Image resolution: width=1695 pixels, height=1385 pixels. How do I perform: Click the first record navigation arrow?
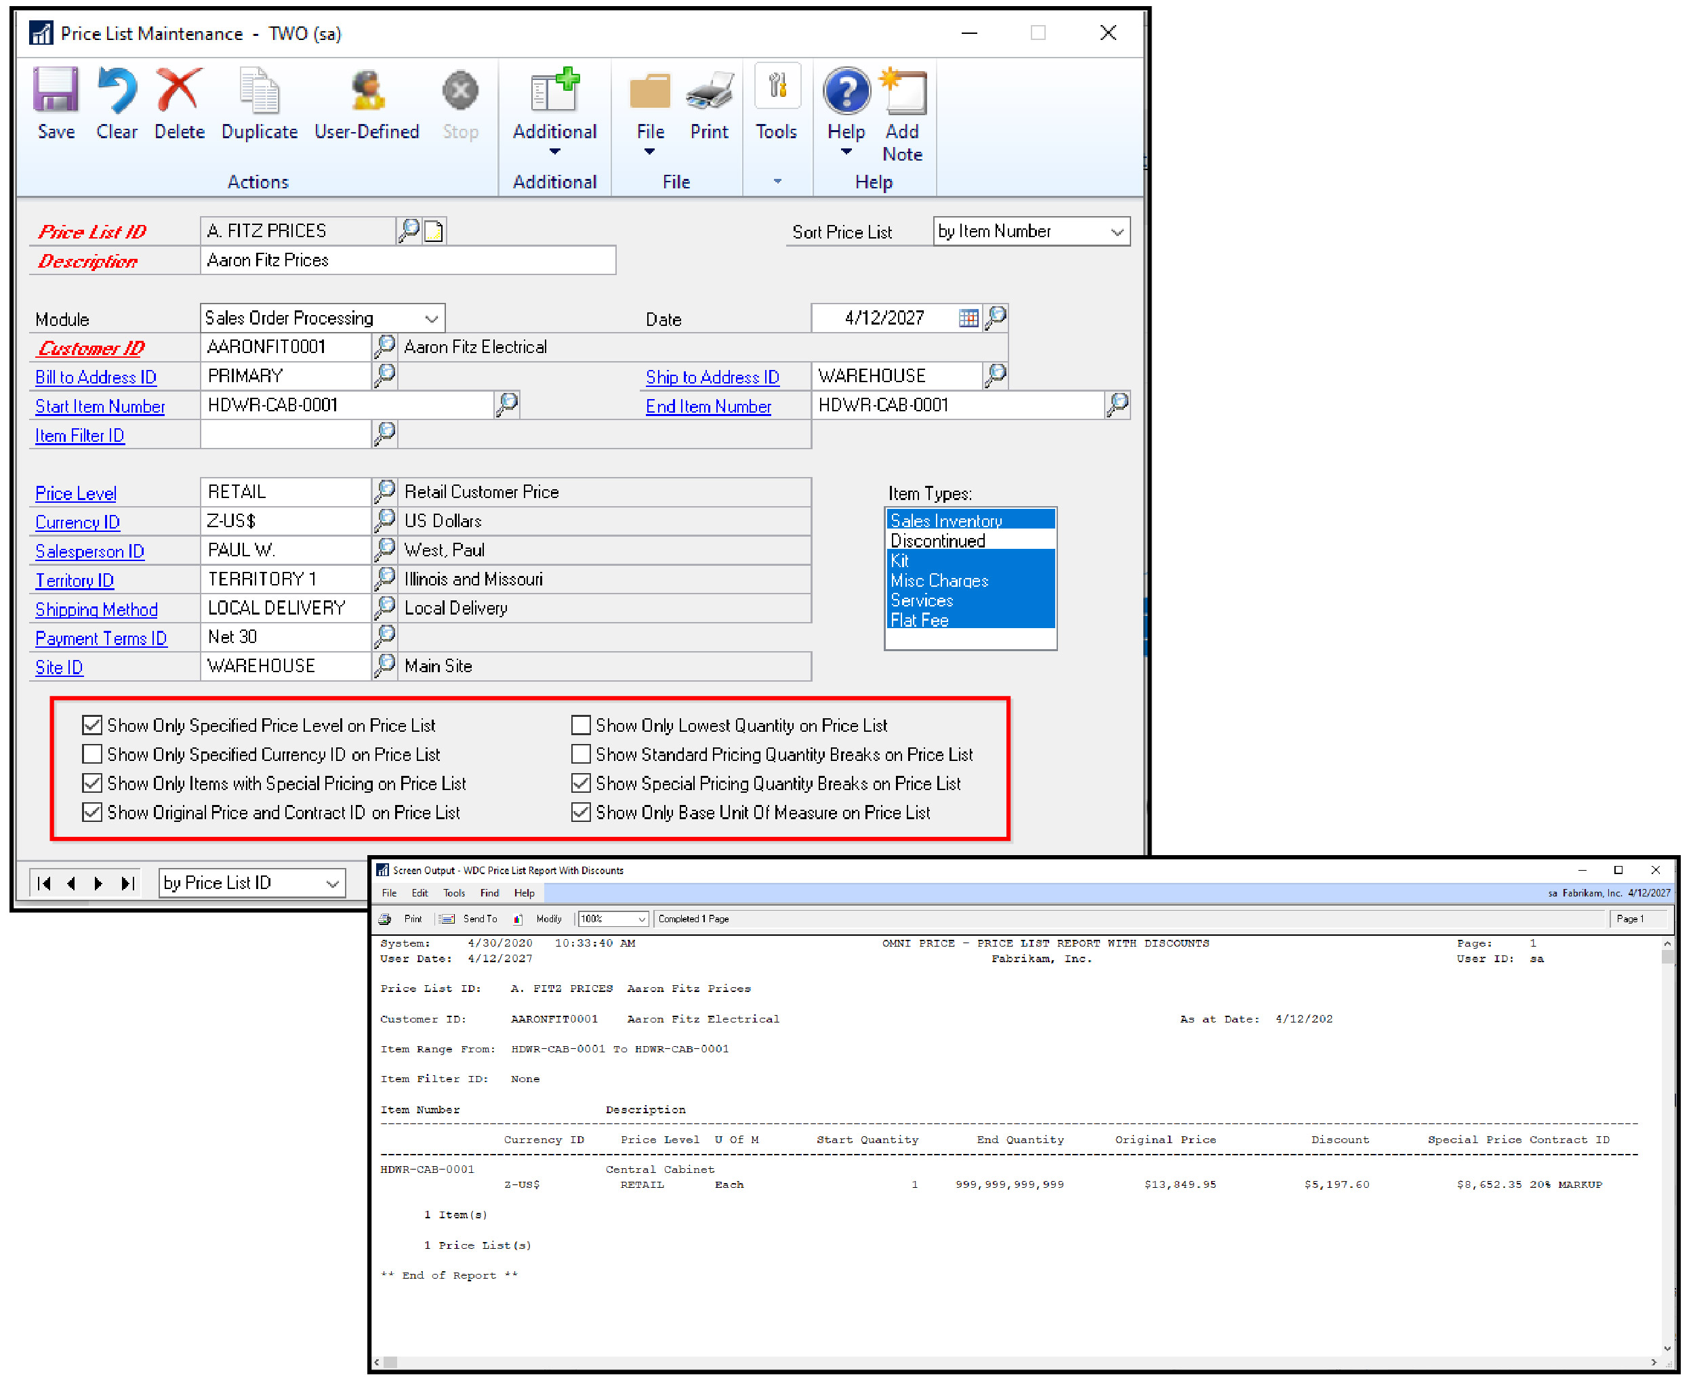(x=45, y=883)
